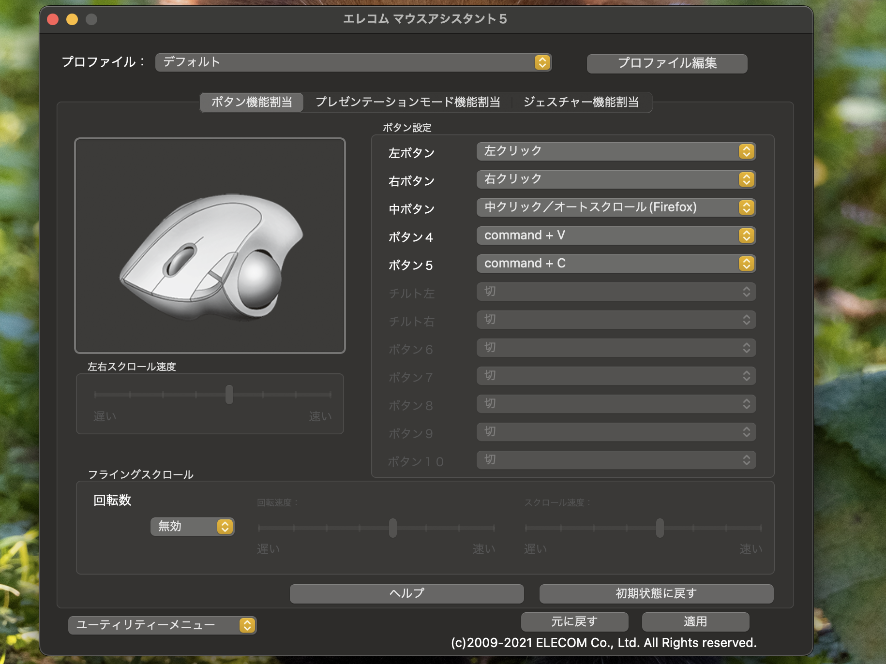This screenshot has height=664, width=886.
Task: Select the ボタン機能割当 tab
Action: pyautogui.click(x=252, y=102)
